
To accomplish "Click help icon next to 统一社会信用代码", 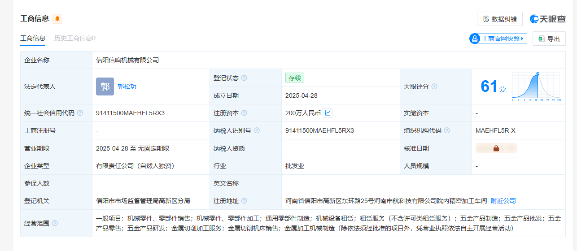I will [80, 113].
